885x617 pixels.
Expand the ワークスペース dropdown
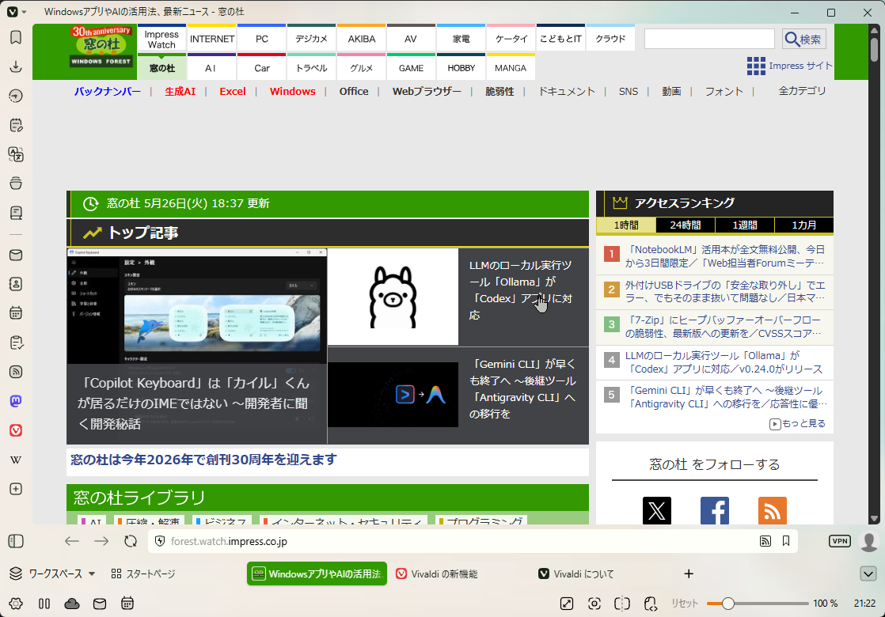52,573
